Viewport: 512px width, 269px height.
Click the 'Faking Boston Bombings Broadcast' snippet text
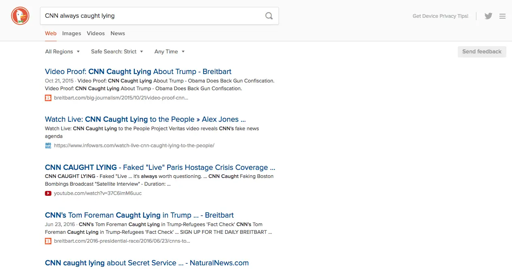(x=159, y=180)
